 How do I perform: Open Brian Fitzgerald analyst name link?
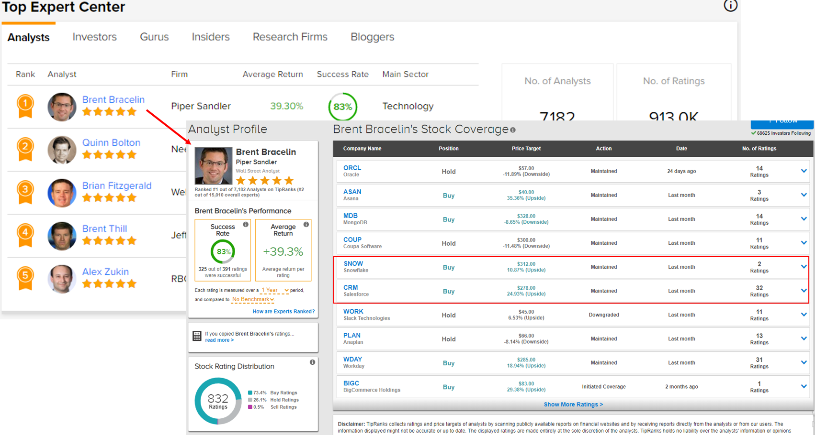(x=117, y=185)
